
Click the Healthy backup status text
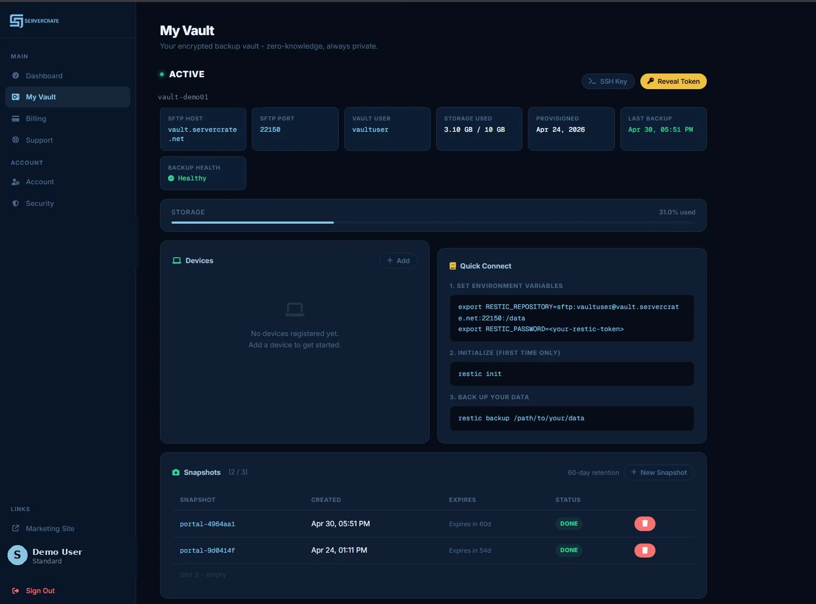(192, 178)
